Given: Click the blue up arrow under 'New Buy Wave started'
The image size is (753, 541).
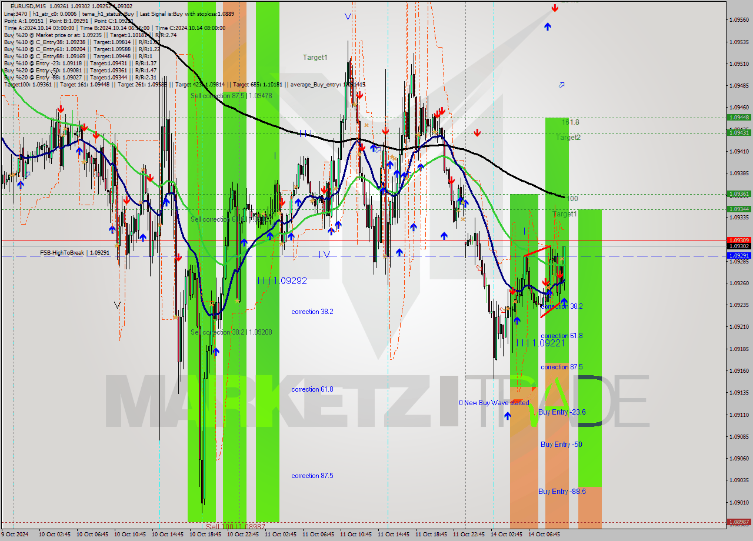Looking at the screenshot, I should 508,415.
